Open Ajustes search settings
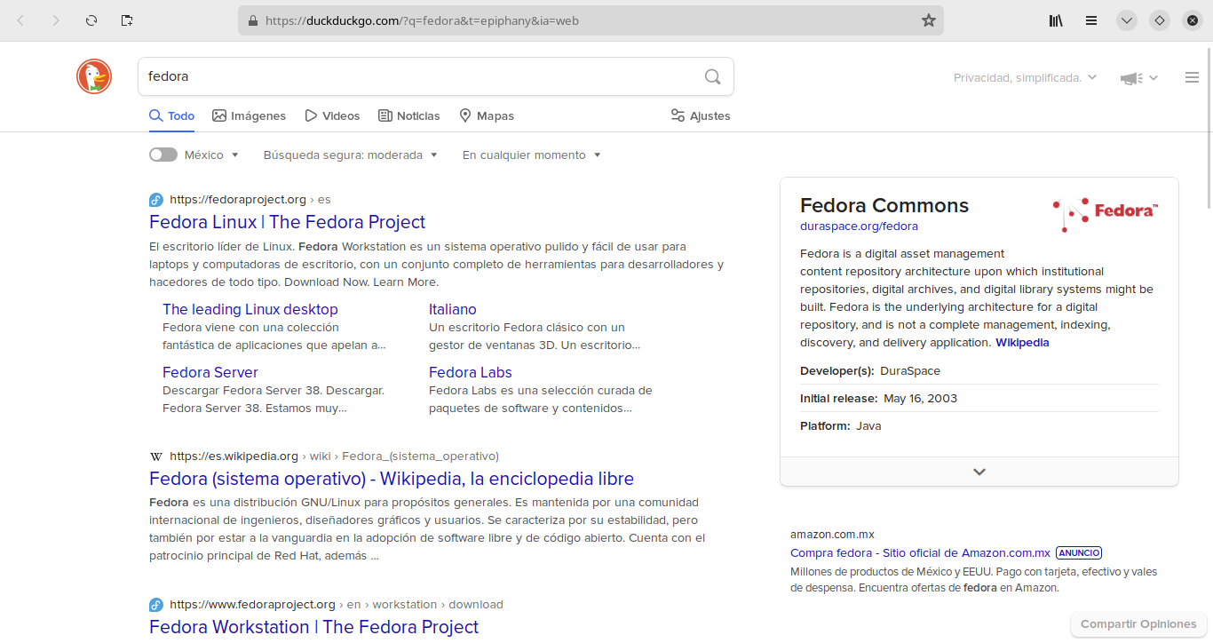This screenshot has height=643, width=1213. (701, 115)
